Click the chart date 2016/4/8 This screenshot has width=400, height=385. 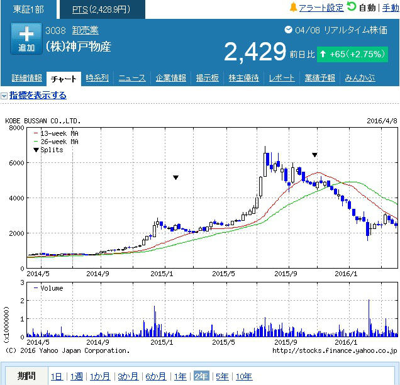382,121
